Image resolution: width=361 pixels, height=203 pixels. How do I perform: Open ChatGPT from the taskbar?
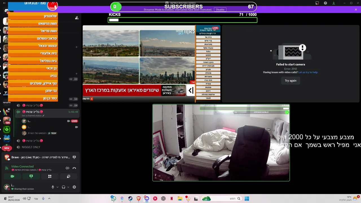[163, 198]
